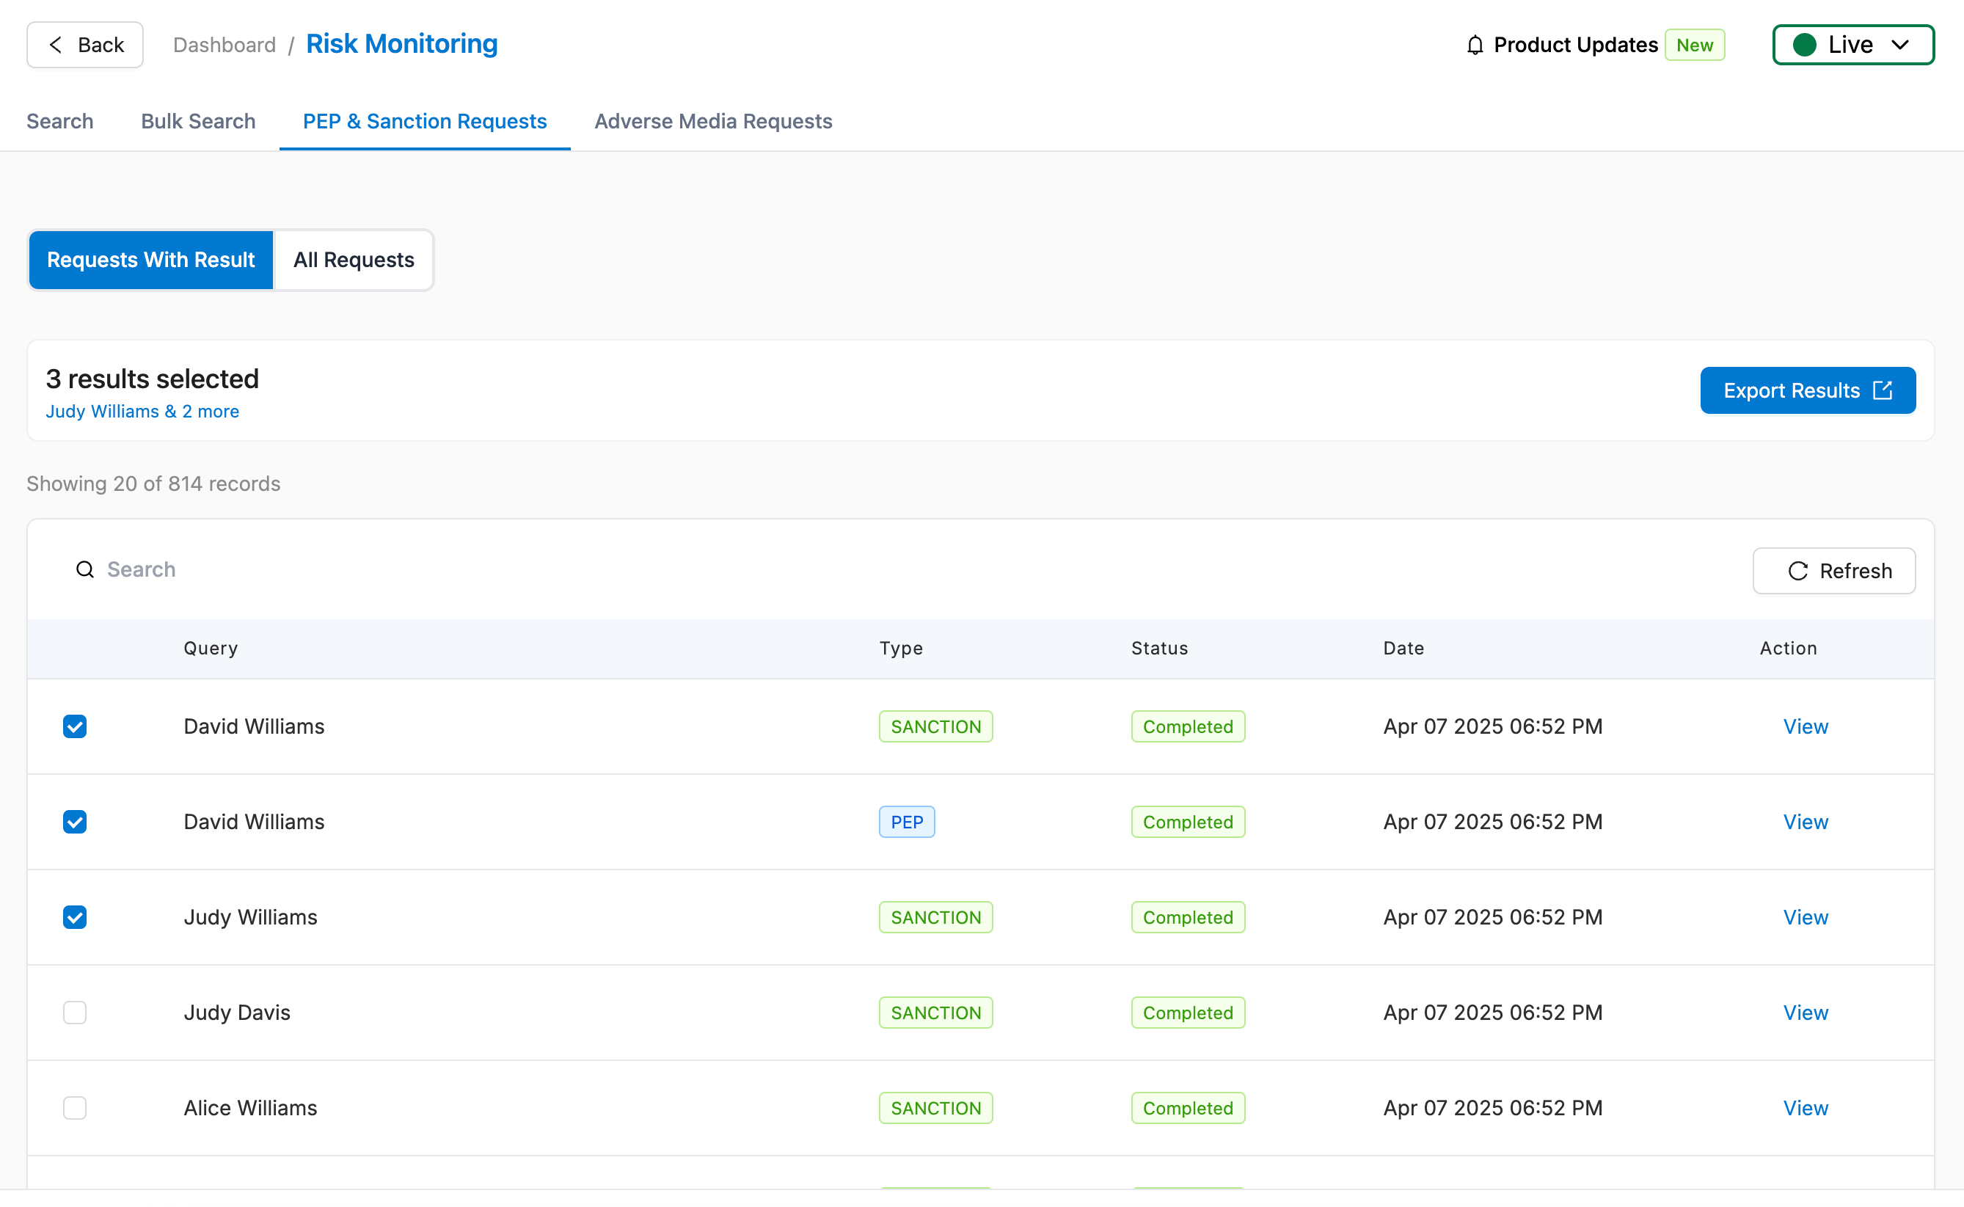Open the Bulk Search tab
Screen dimensions: 1964x1207
point(199,121)
